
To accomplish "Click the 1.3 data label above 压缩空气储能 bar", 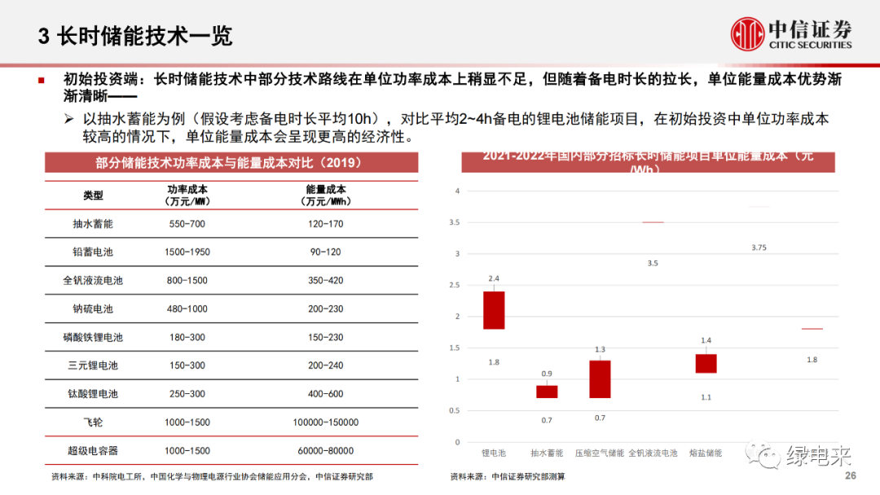I will [600, 349].
